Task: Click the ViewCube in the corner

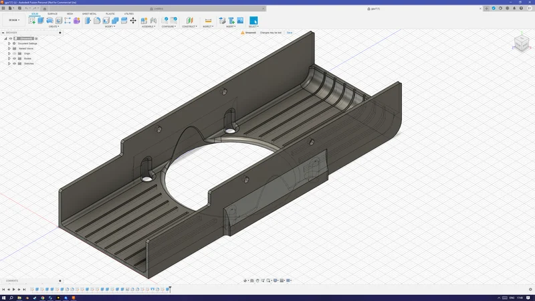Action: pyautogui.click(x=522, y=43)
